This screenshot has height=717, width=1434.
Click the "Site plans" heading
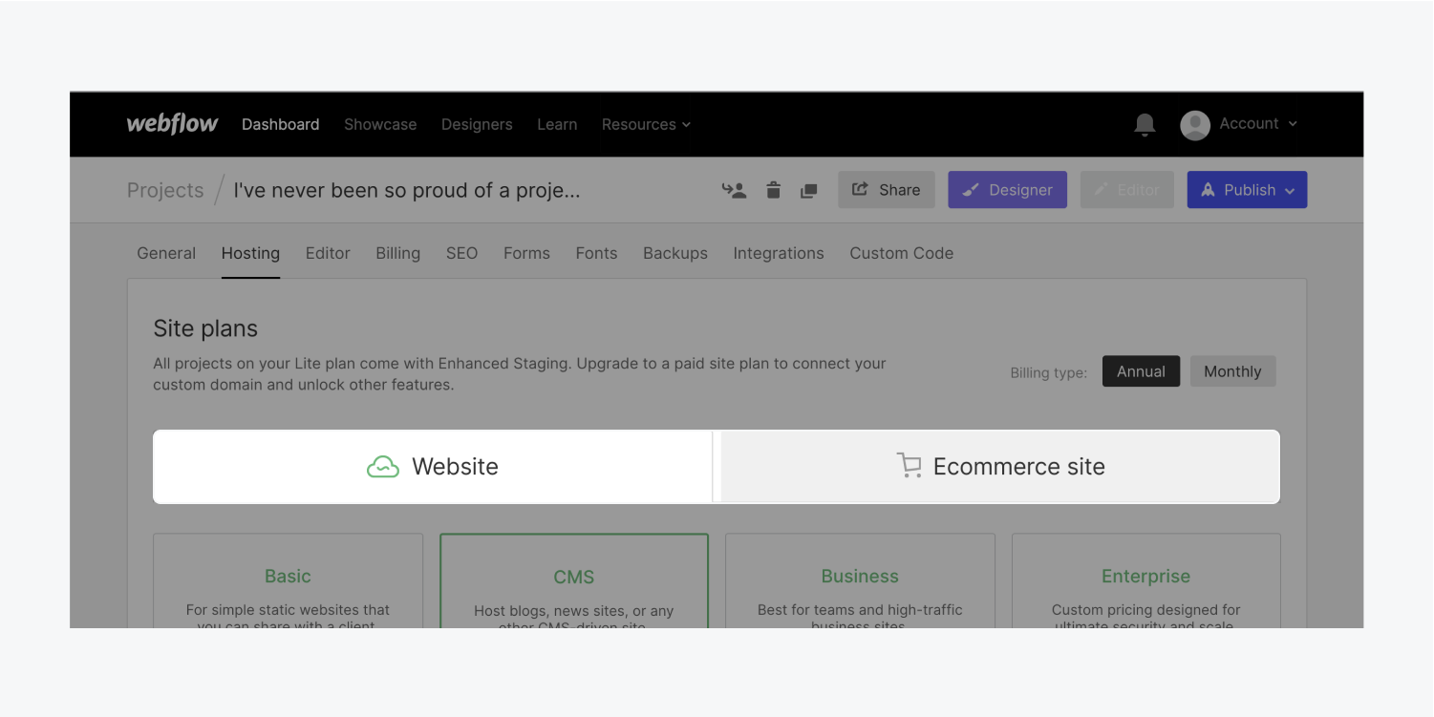click(x=205, y=328)
